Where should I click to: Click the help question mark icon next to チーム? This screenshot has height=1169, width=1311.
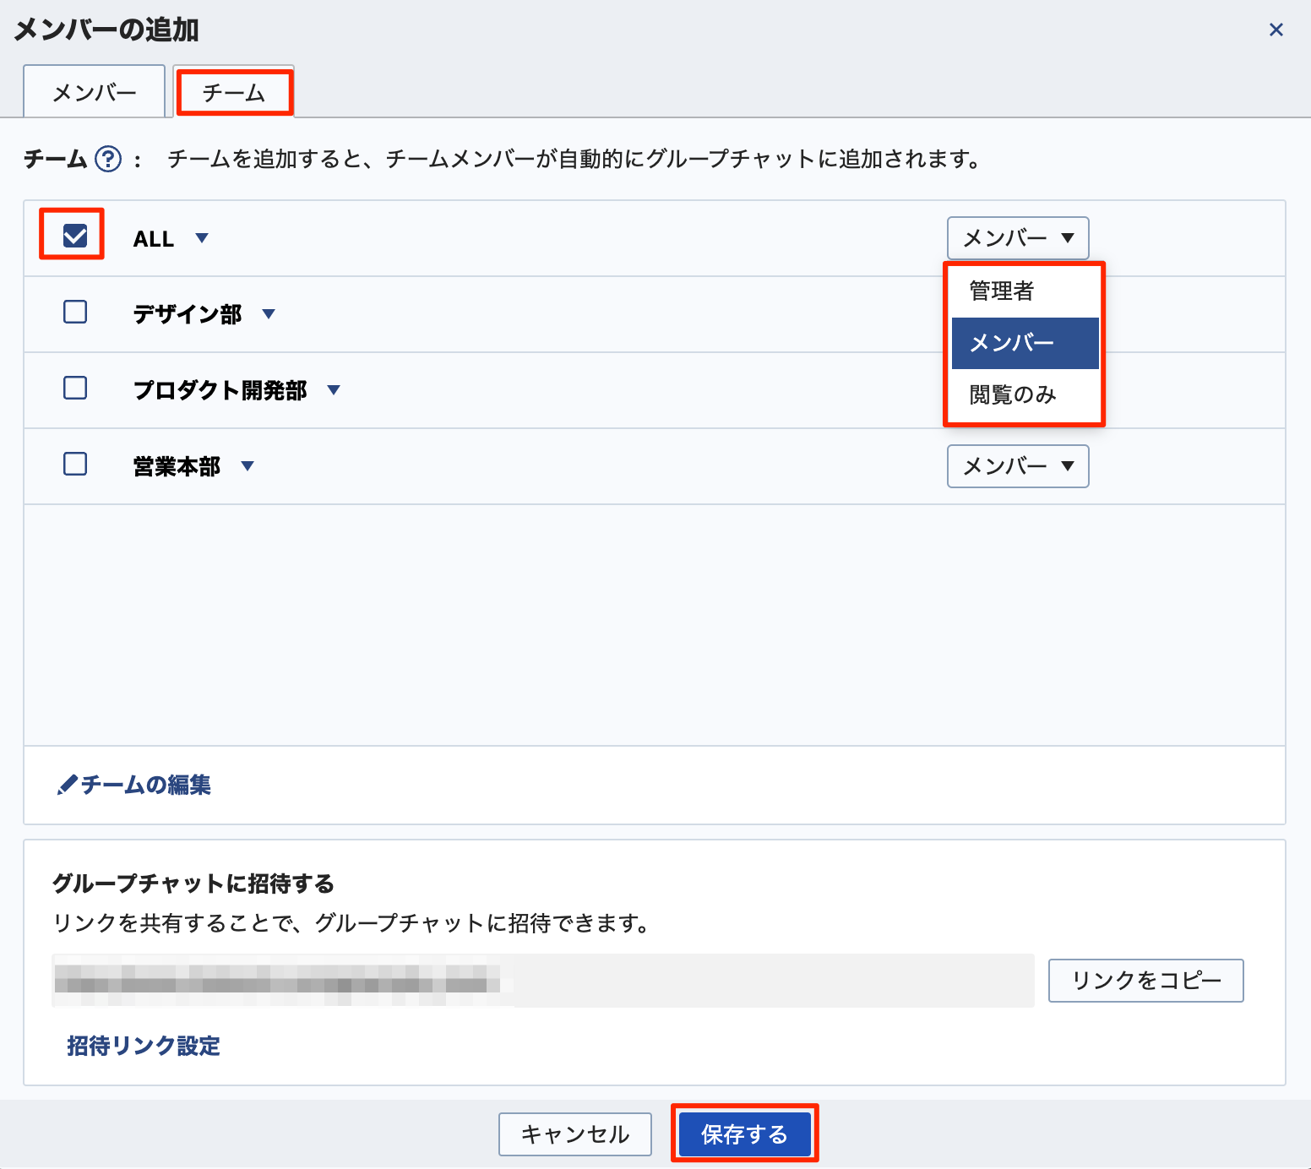[x=108, y=159]
